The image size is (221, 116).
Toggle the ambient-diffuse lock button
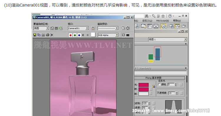coord(154,87)
